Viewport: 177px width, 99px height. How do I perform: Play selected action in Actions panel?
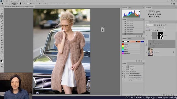coord(133,95)
